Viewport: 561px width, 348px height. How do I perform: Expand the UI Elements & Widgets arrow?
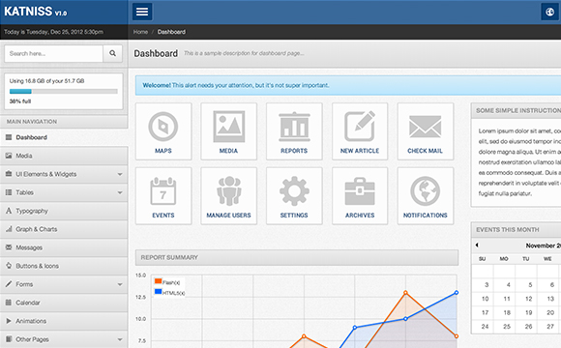120,174
